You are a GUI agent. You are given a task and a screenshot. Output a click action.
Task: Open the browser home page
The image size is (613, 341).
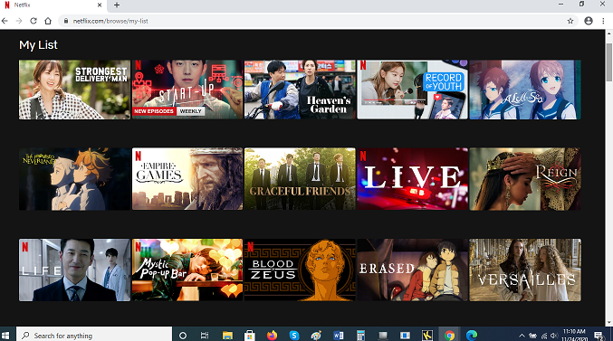pyautogui.click(x=48, y=21)
